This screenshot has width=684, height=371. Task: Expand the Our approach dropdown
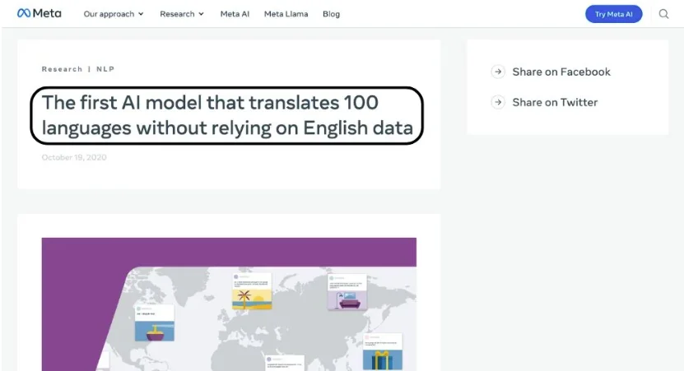click(x=114, y=14)
